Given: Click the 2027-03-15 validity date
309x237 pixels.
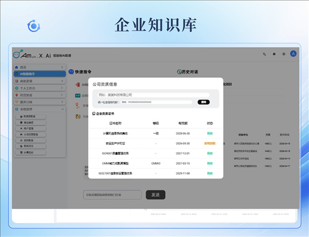Looking at the screenshot, I should pos(183,164).
